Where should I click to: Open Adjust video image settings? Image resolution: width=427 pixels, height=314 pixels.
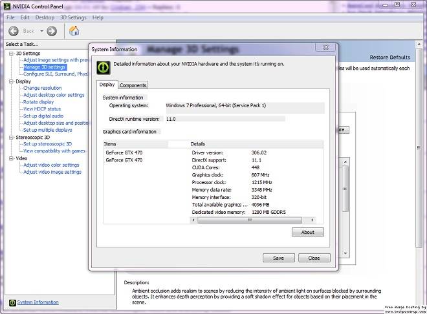point(52,172)
